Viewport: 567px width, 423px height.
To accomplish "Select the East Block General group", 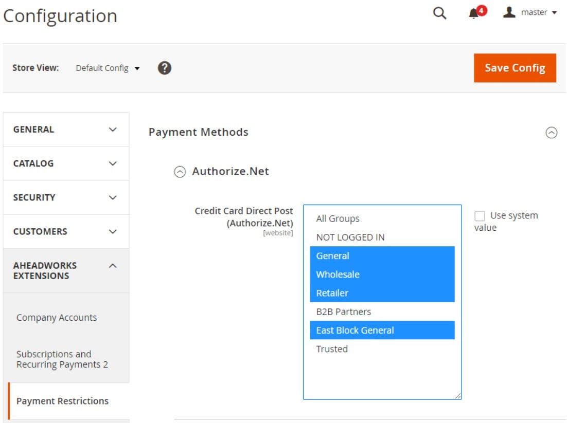I will (x=382, y=330).
